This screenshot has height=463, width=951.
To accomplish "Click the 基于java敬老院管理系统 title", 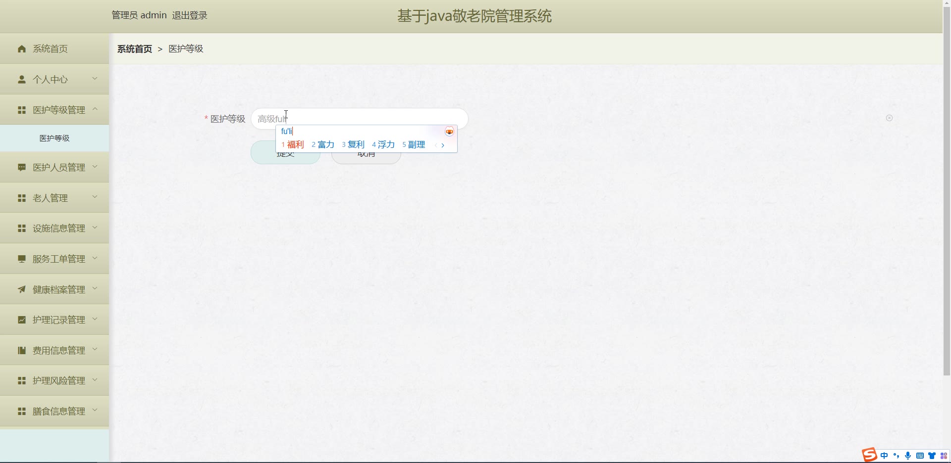I will pos(475,16).
